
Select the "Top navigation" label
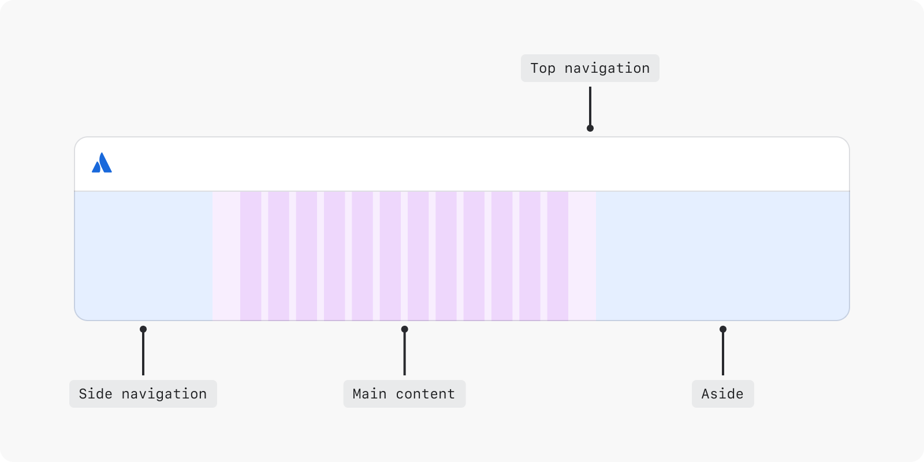click(590, 68)
